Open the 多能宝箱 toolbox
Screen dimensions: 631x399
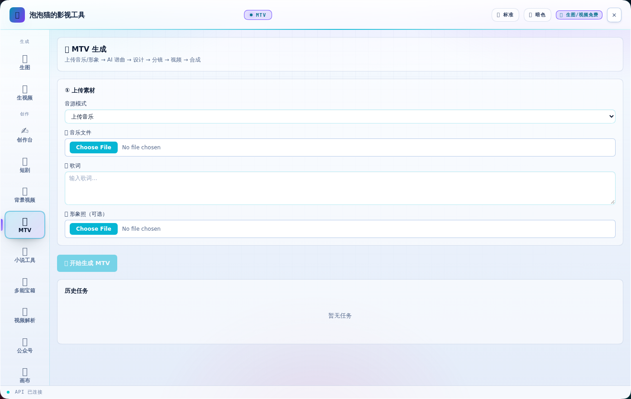pos(25,285)
